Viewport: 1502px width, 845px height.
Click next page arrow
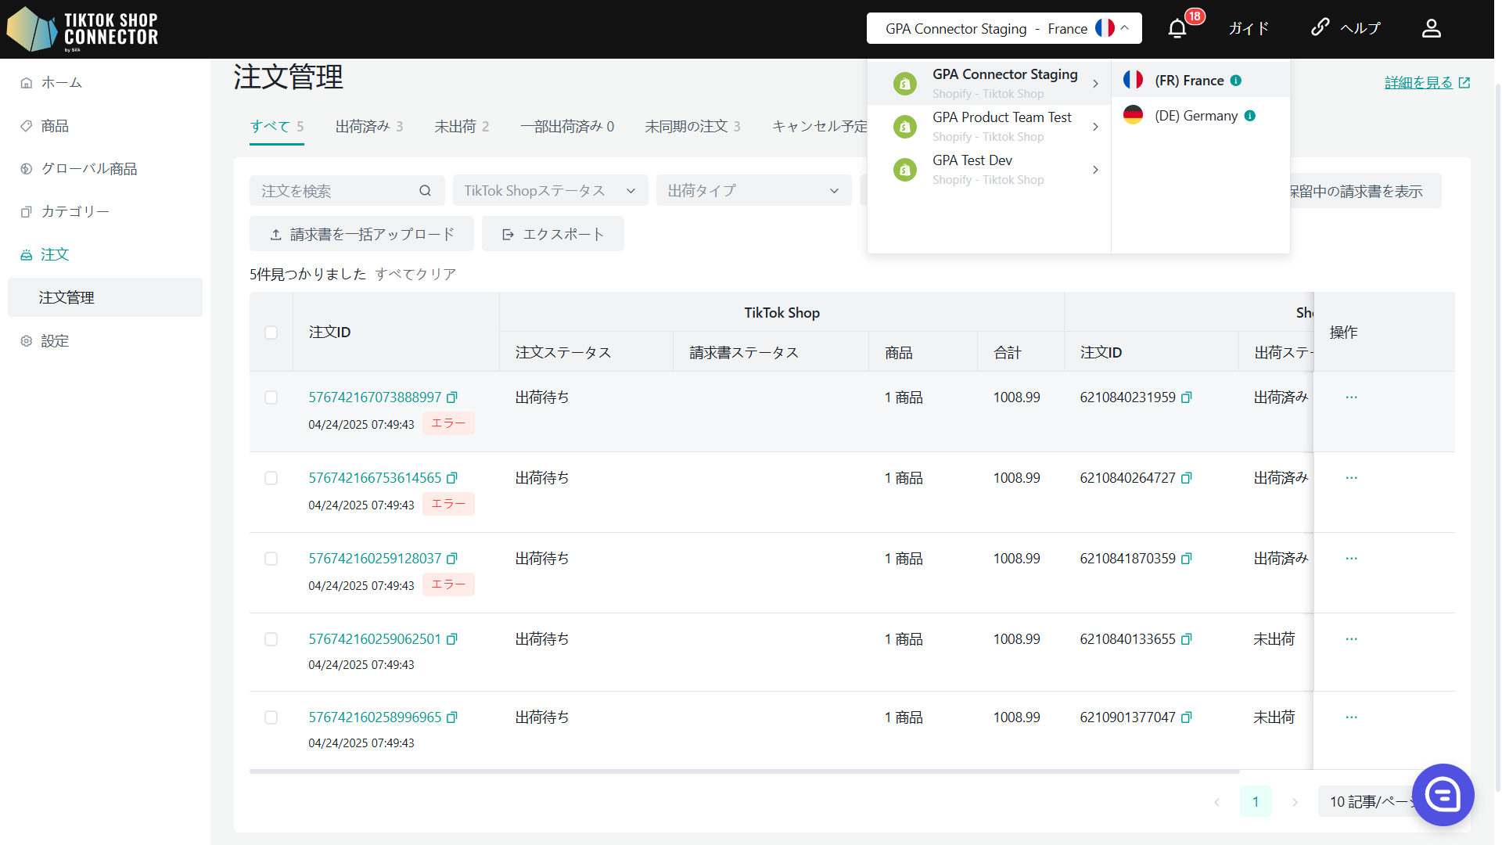point(1295,801)
